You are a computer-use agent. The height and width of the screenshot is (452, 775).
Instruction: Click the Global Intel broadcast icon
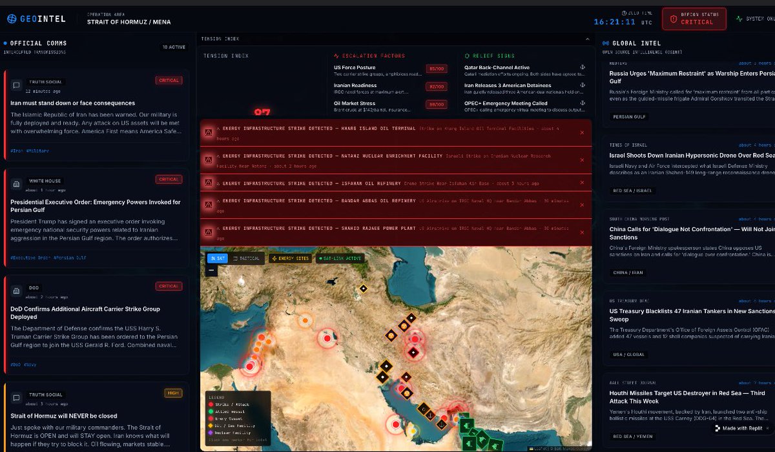tap(605, 43)
